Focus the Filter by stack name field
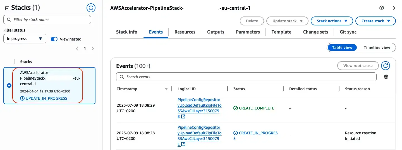 (47, 20)
